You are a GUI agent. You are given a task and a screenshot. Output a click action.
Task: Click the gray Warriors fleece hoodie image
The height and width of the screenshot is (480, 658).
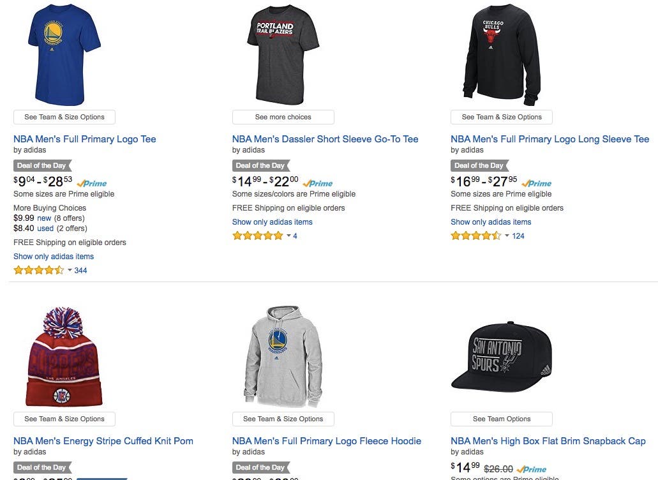(283, 357)
